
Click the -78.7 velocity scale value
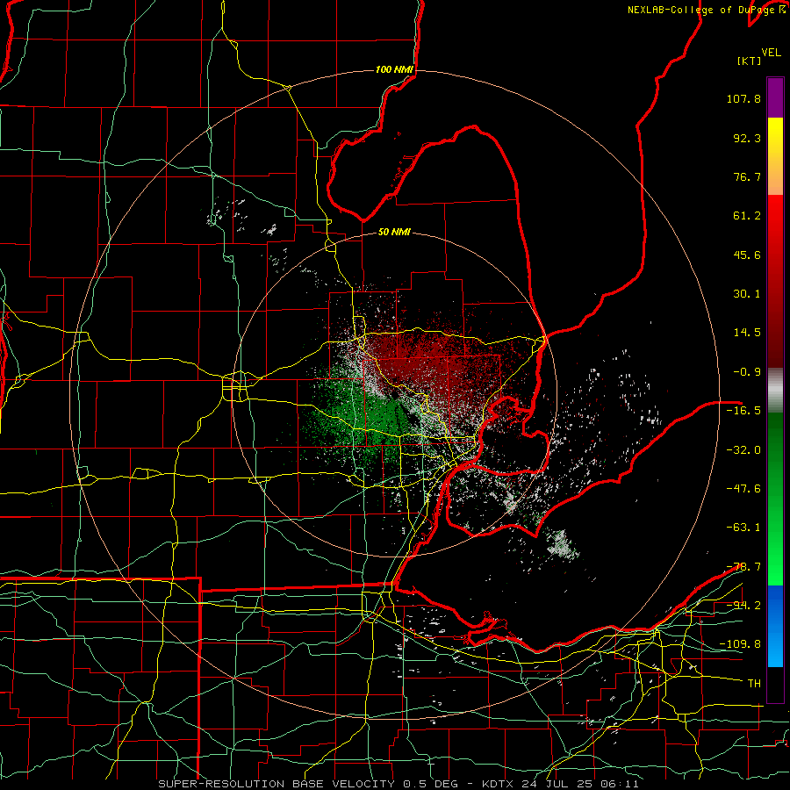coord(743,567)
